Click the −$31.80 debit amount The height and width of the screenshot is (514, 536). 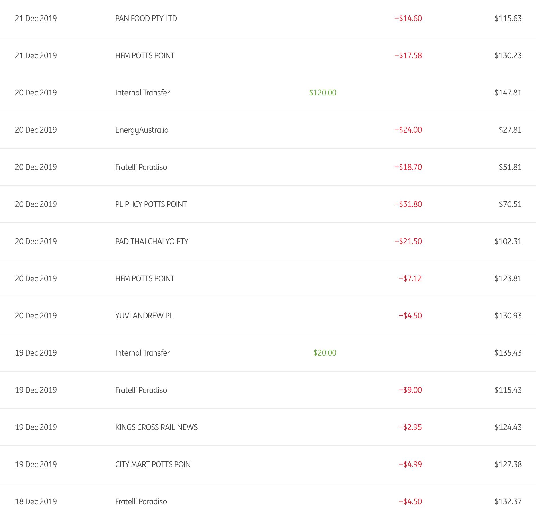(408, 204)
